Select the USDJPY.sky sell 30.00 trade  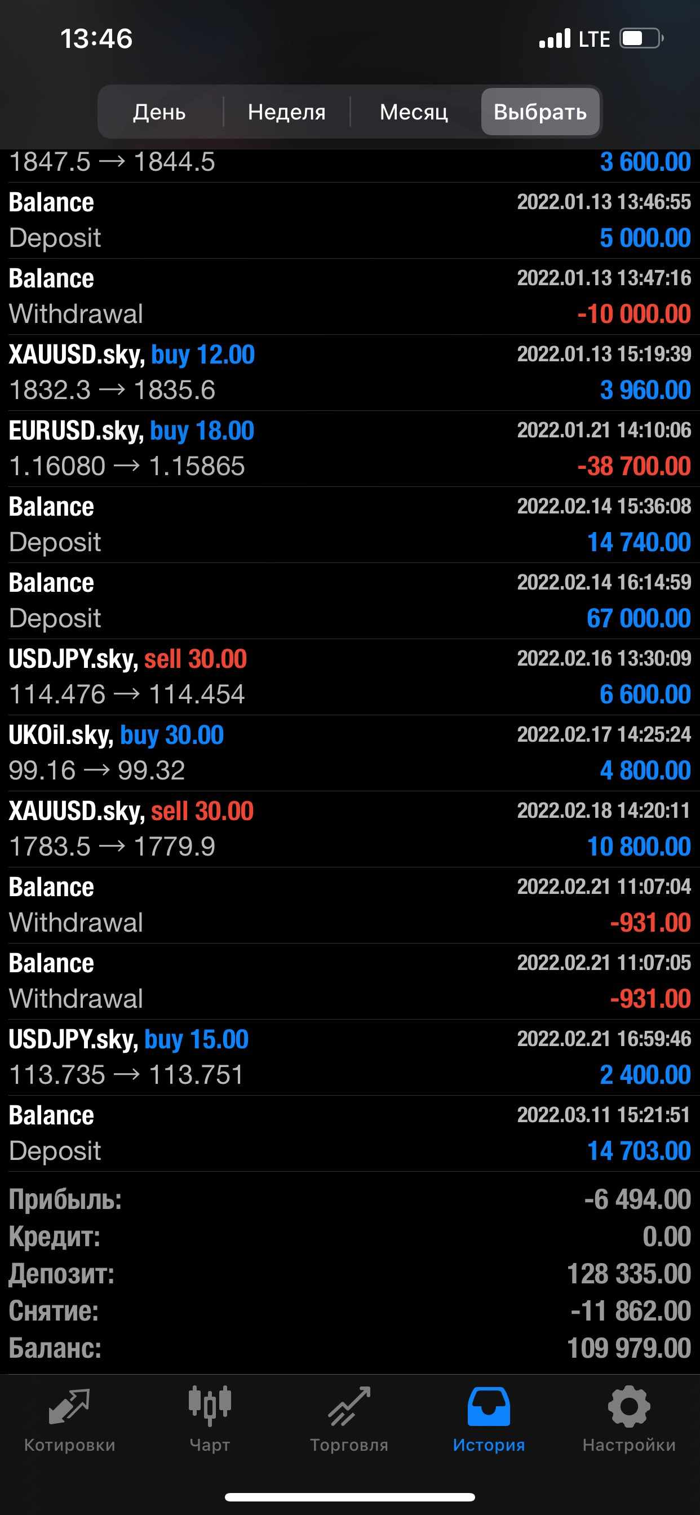349,676
